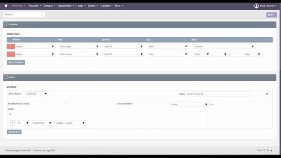Open the Related Field dropdown

coord(42,123)
